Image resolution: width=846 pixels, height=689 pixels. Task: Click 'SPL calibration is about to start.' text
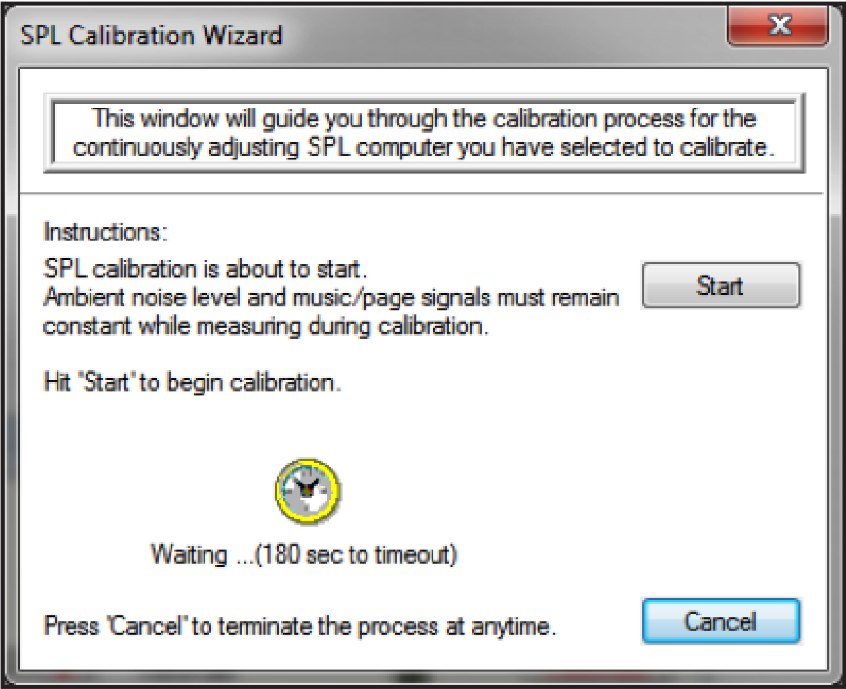(205, 269)
